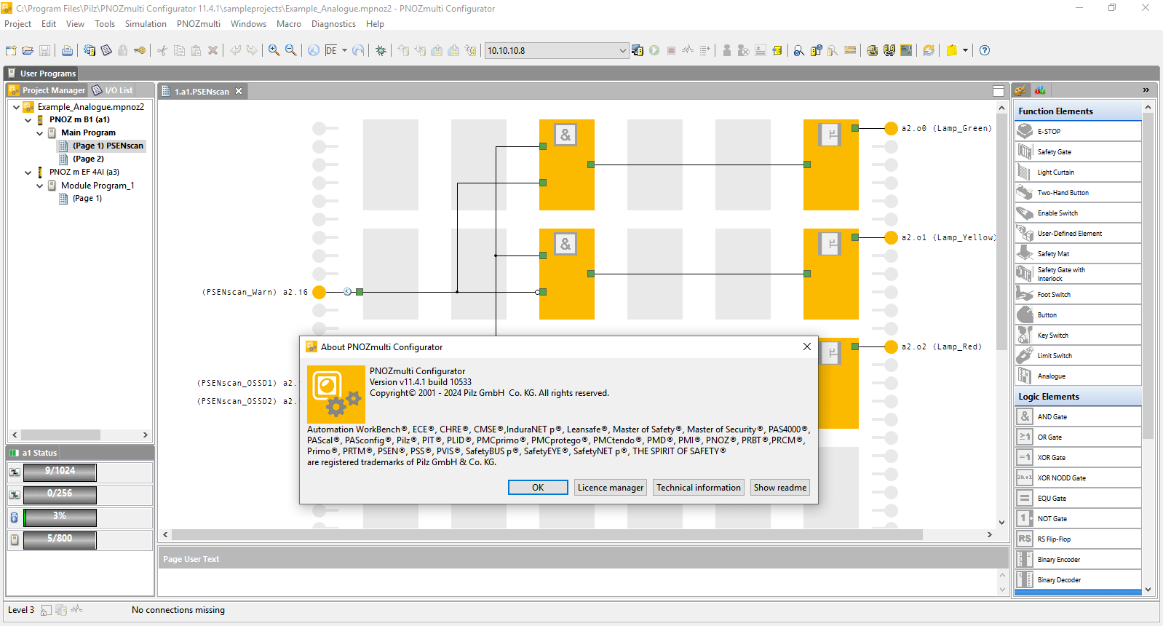Select the Safety Gate function element
Image resolution: width=1163 pixels, height=626 pixels.
pos(1078,151)
